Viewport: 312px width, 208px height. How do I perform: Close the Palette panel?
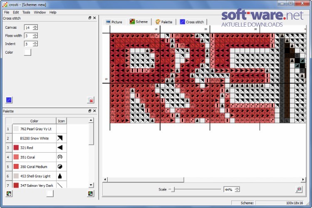[94, 111]
